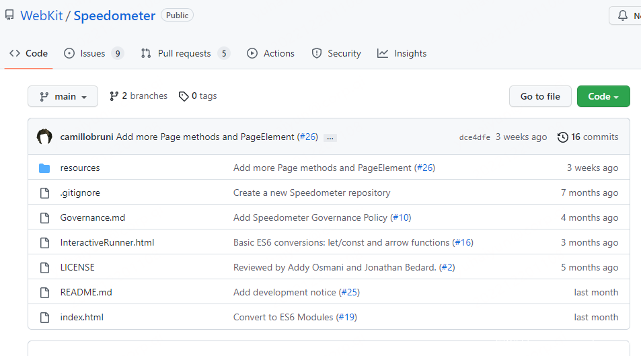
Task: Click the notifications bell button
Action: point(625,15)
